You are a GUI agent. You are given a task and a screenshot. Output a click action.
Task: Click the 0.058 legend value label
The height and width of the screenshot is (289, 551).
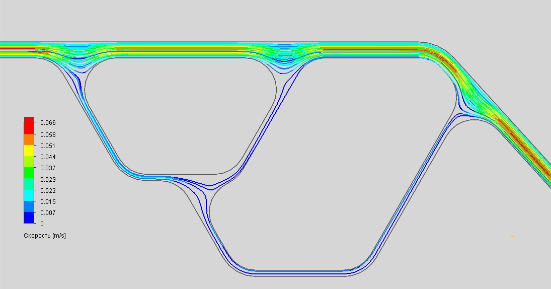48,135
